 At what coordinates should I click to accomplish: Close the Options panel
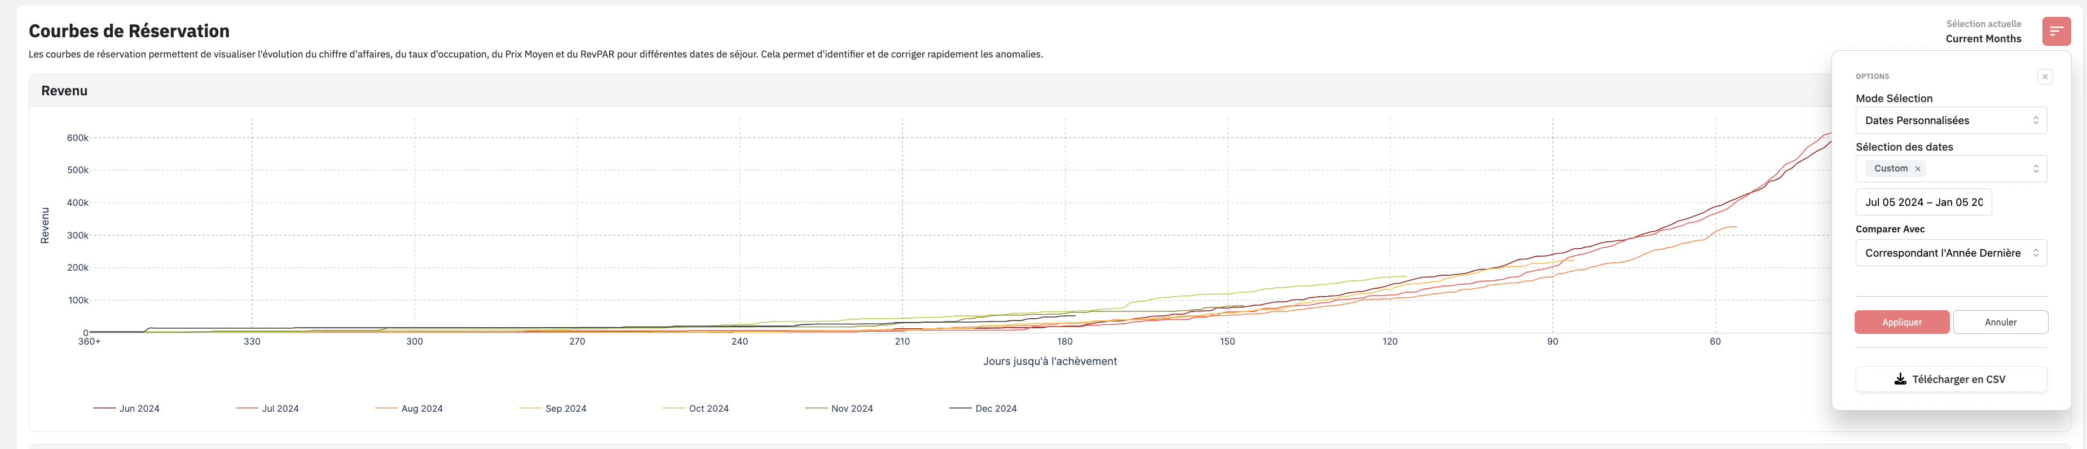coord(2045,77)
